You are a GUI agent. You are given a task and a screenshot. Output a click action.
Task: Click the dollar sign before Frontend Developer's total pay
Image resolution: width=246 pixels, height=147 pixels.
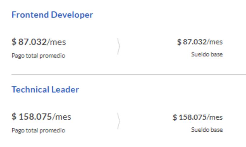point(14,42)
